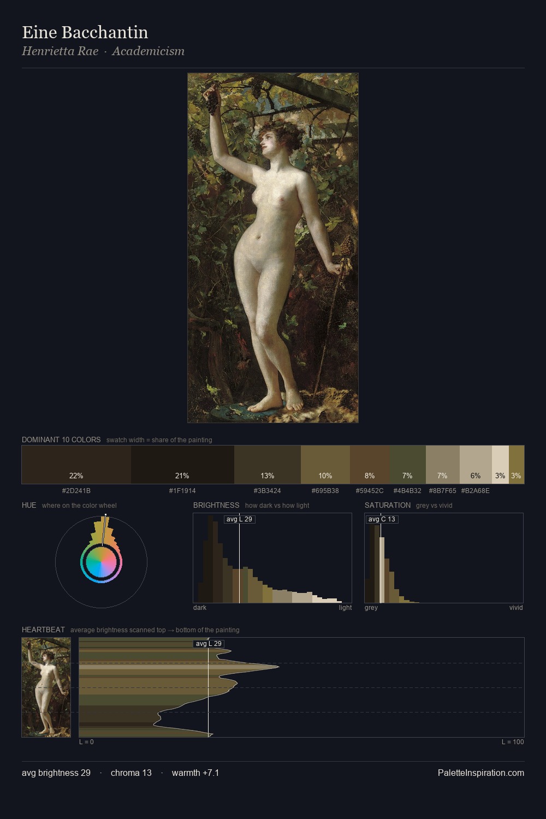Click the 'light' axis label

click(x=346, y=608)
